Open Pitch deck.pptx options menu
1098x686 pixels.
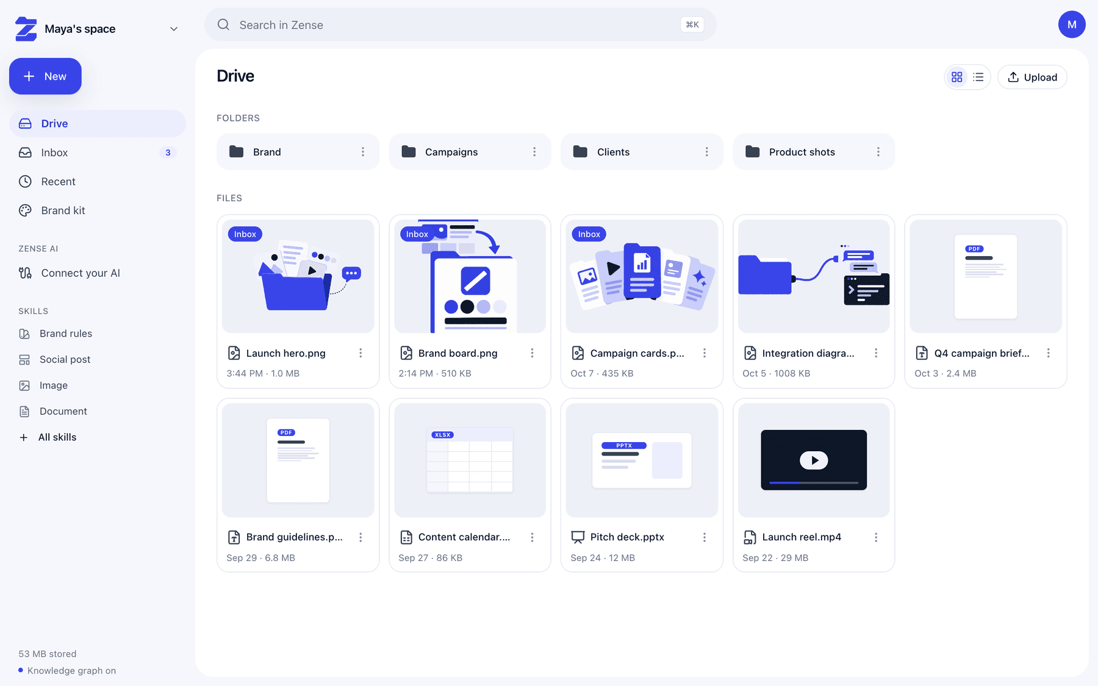[x=705, y=537]
